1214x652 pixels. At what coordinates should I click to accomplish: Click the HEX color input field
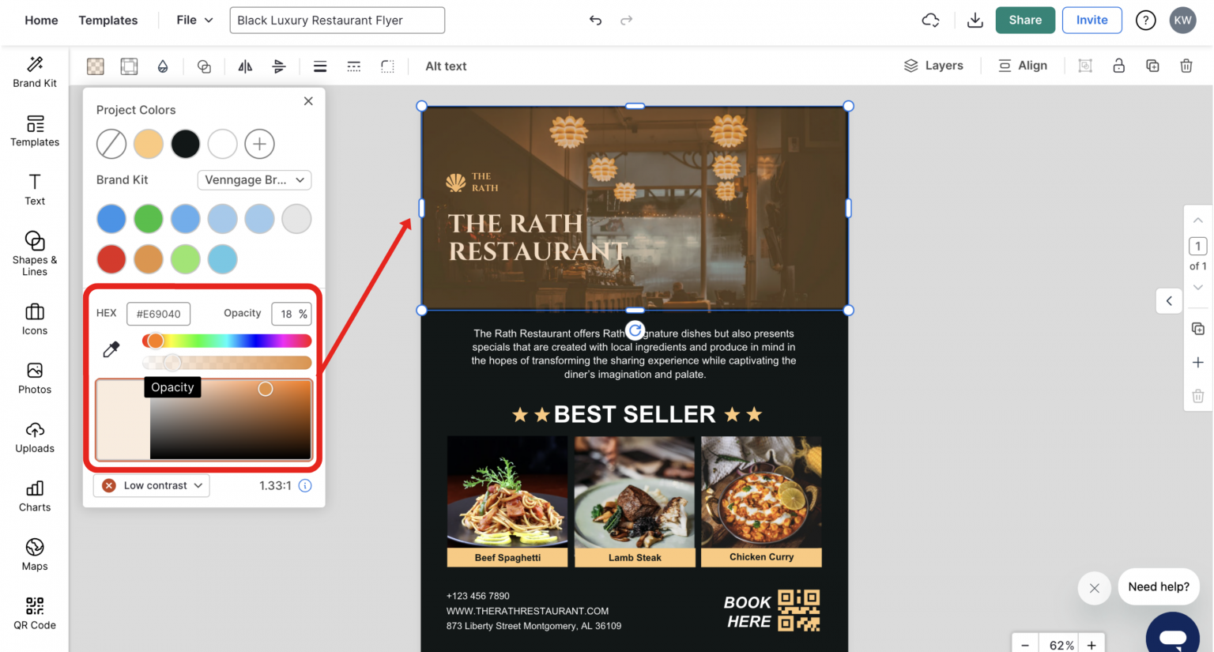(x=158, y=314)
